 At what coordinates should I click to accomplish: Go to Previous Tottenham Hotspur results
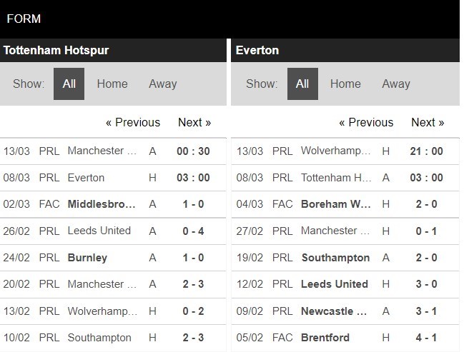[x=133, y=122]
